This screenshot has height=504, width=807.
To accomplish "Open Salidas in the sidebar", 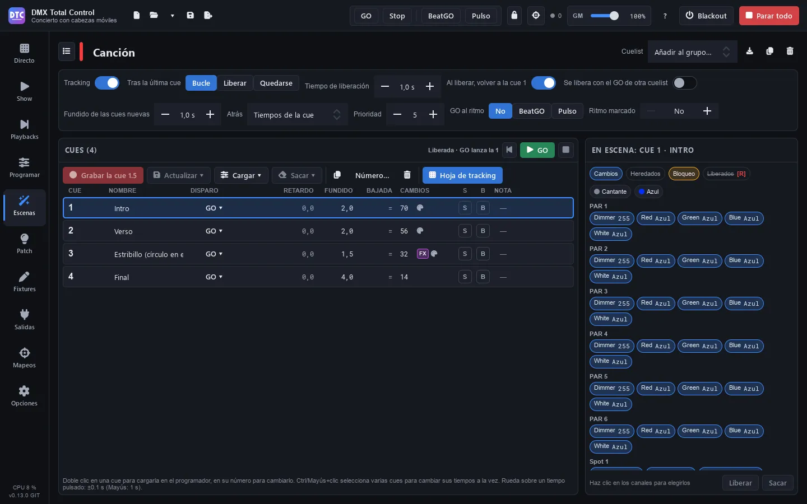I will [x=24, y=320].
